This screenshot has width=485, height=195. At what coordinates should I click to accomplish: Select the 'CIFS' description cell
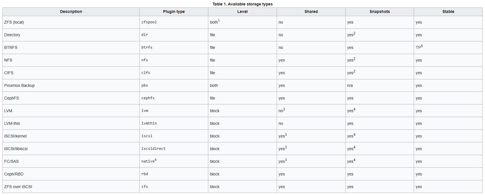[x=71, y=73]
